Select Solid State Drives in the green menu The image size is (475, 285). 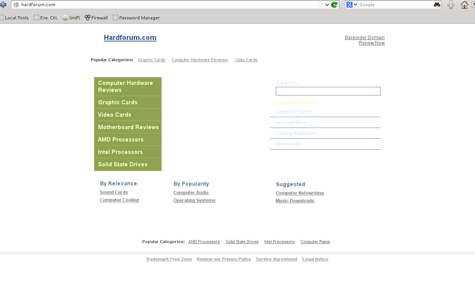tap(123, 164)
